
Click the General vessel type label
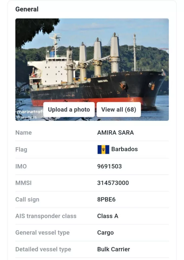[x=42, y=233]
